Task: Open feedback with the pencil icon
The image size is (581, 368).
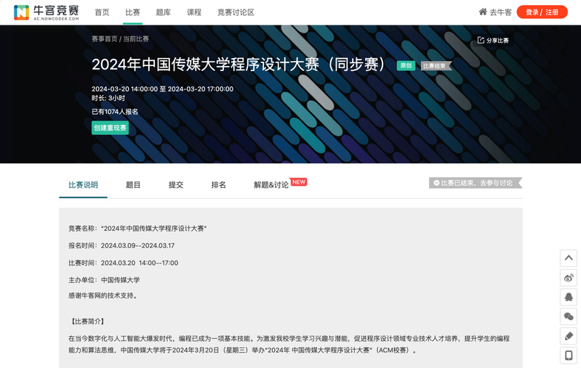Action: [x=569, y=336]
